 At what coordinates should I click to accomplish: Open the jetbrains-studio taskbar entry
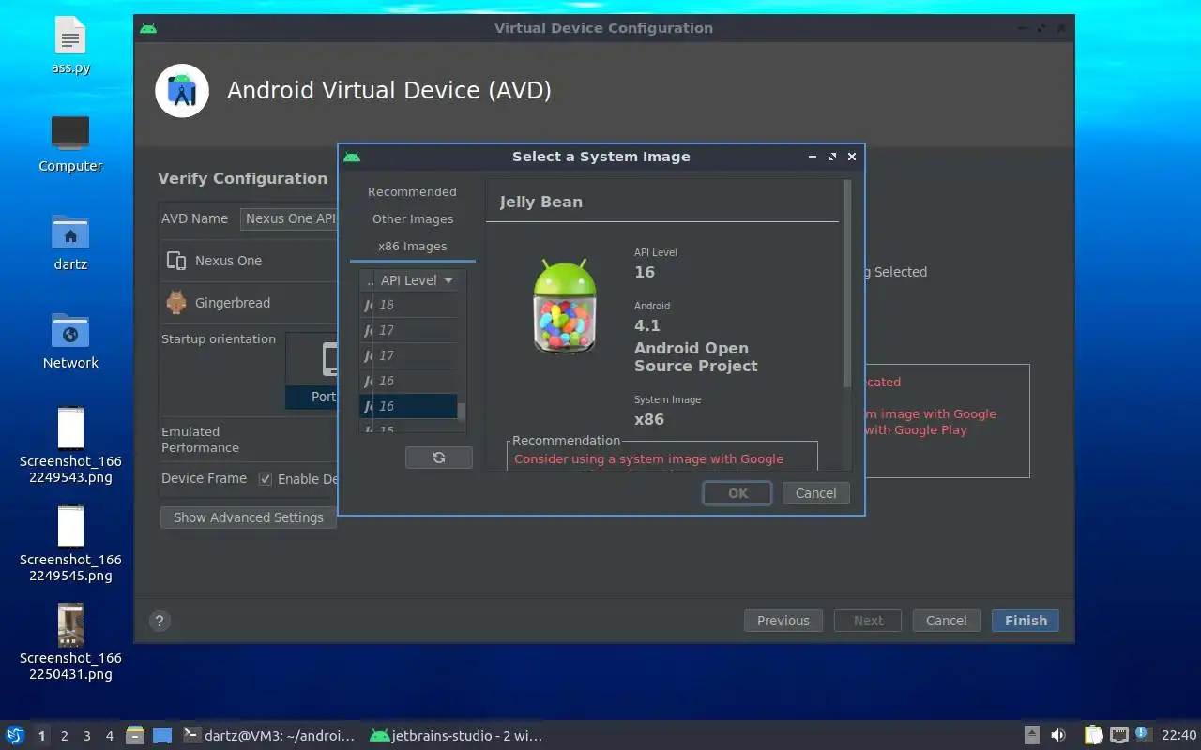coord(456,736)
